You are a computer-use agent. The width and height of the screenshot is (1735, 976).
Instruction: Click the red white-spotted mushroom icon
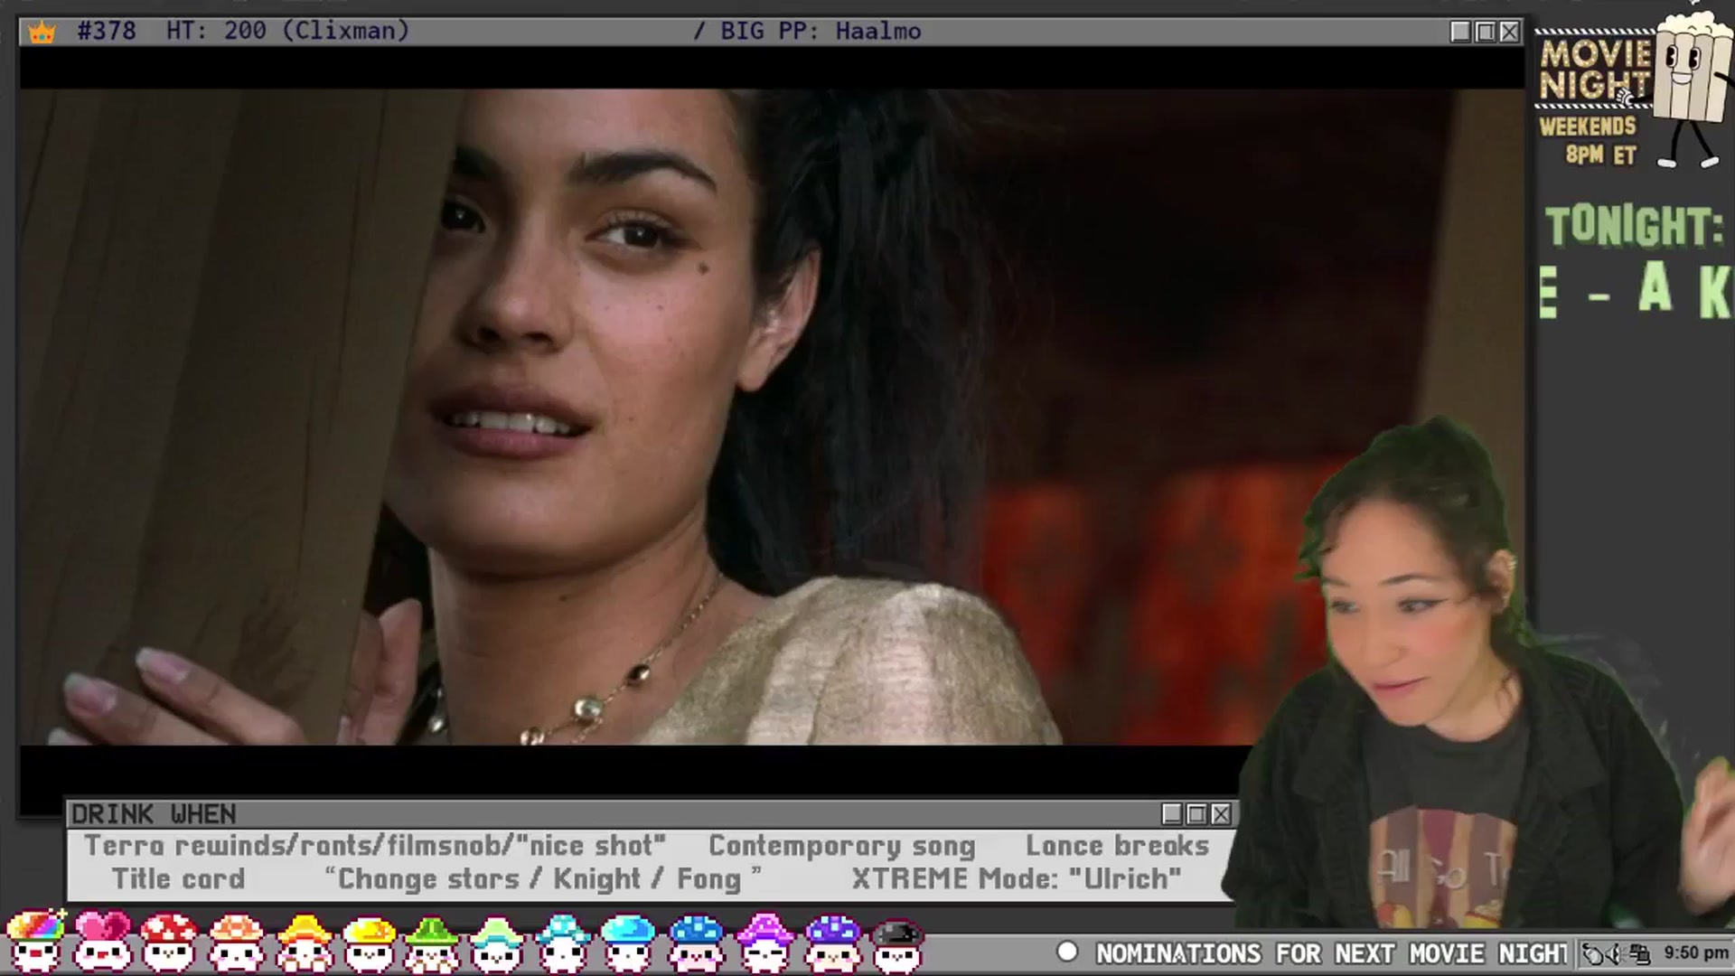169,943
